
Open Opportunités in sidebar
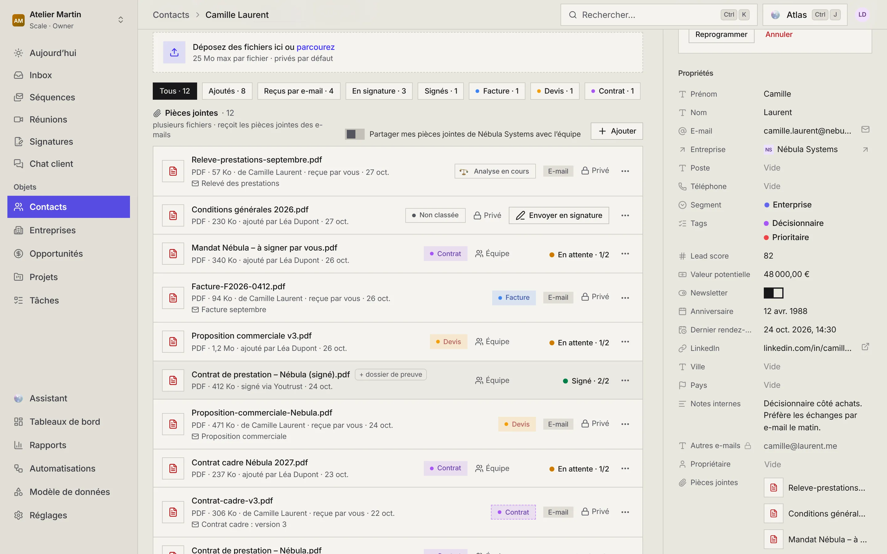69,254
